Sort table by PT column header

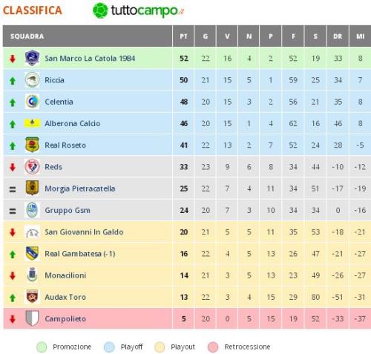[183, 36]
